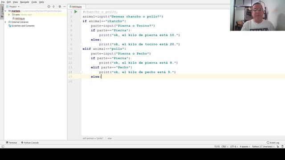Click elif animal=="pollo" breadcrumb
The width and height of the screenshot is (285, 160).
coord(93,138)
